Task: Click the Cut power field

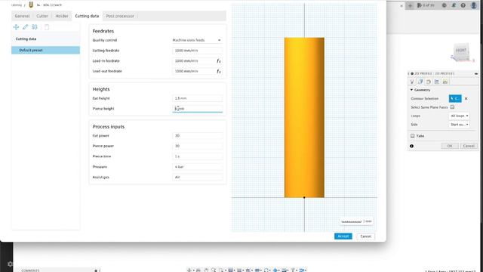Action: (197, 136)
